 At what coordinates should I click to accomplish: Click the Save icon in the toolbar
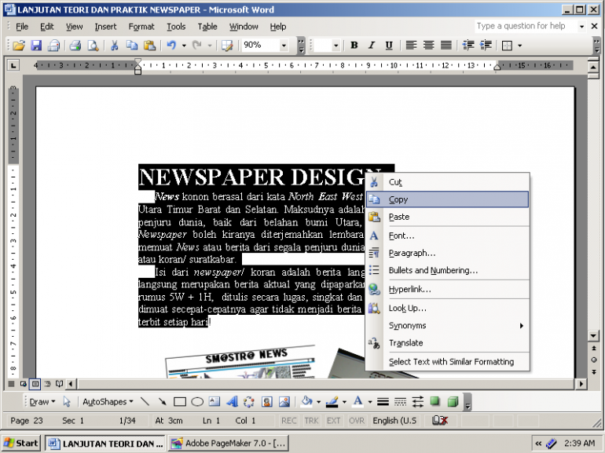[35, 46]
